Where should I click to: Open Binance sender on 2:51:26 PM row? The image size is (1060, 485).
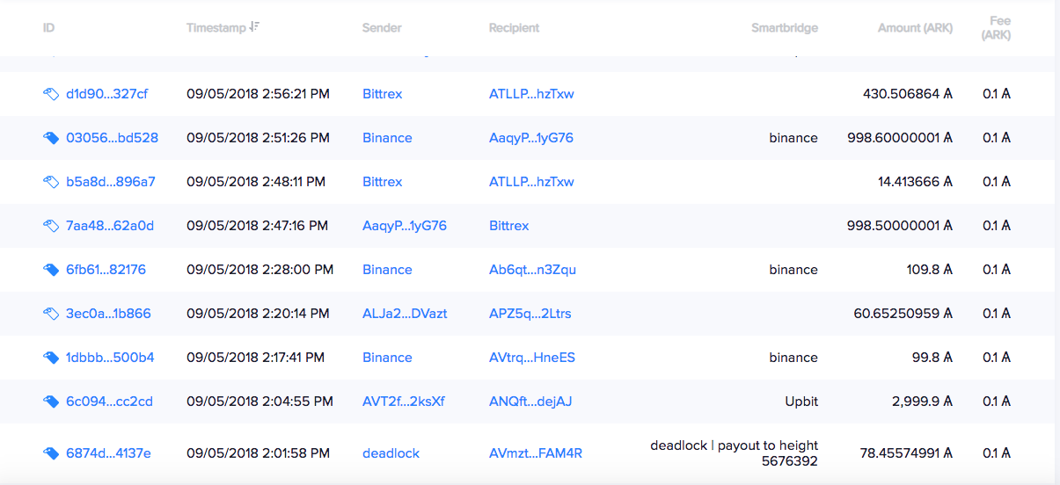coord(387,138)
